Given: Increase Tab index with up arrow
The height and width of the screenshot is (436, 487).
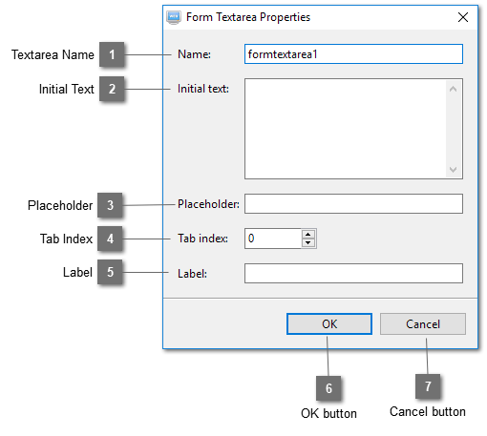Looking at the screenshot, I should point(308,234).
